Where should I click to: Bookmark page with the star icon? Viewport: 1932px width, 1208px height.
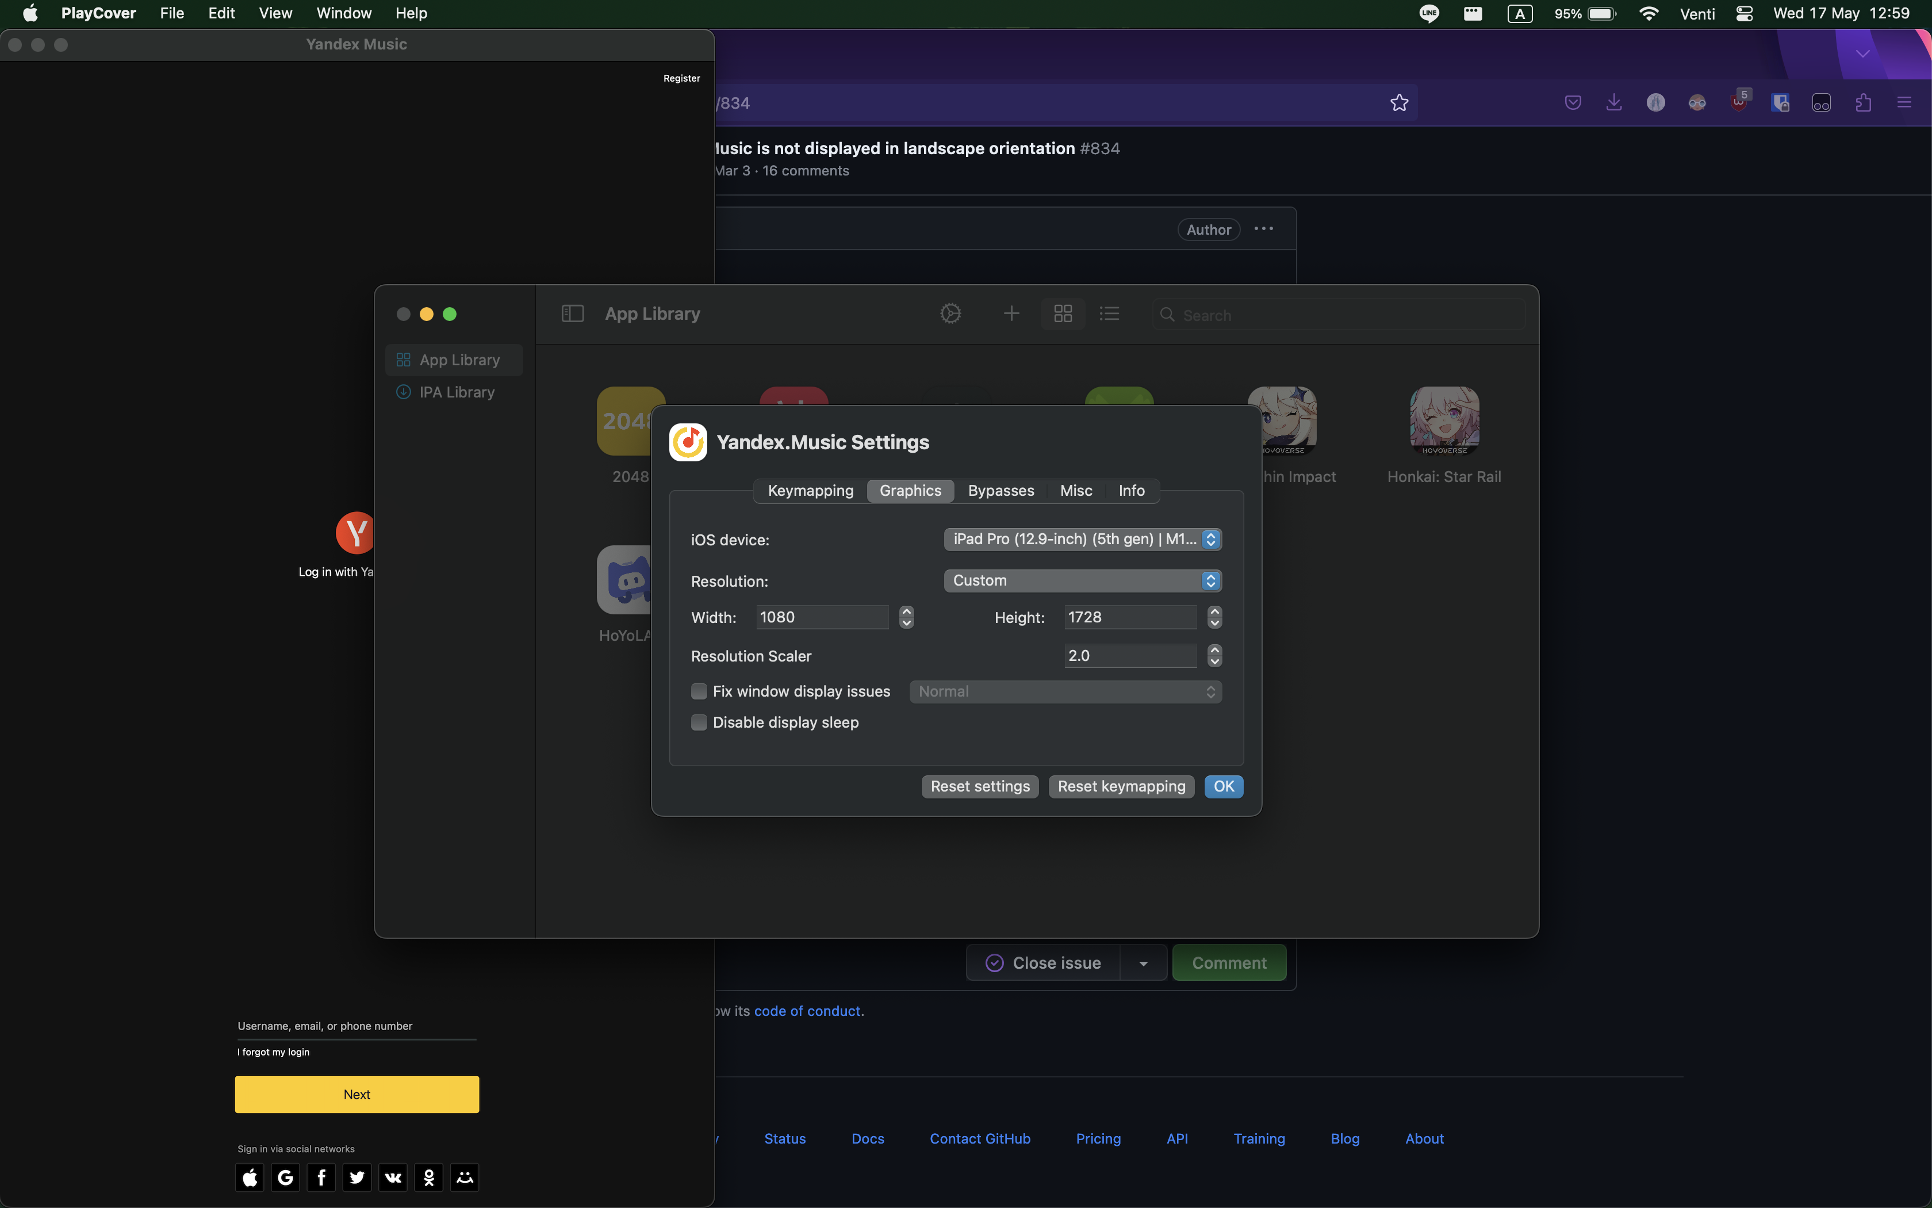pos(1399,103)
